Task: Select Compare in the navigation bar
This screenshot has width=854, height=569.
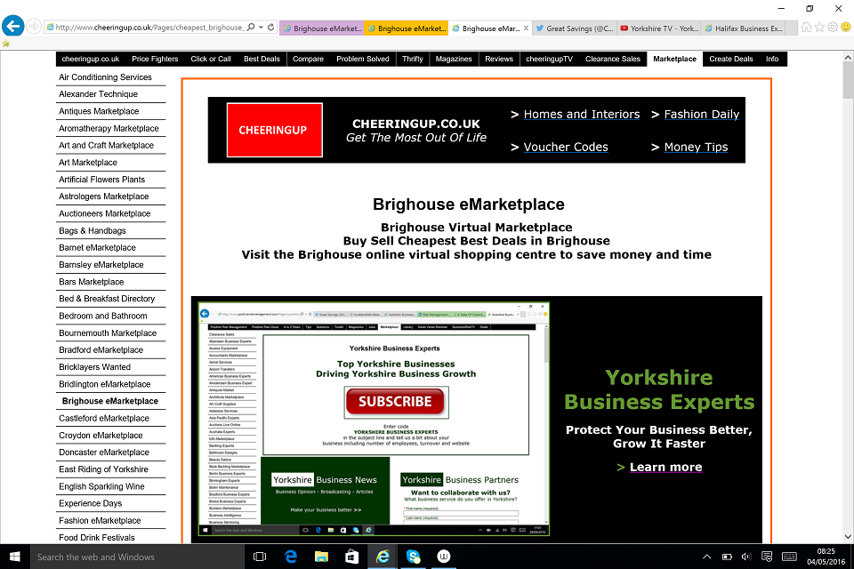Action: (309, 59)
